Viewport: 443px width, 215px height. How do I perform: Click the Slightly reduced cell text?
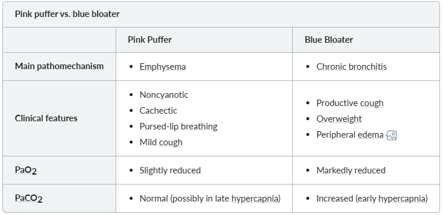click(x=170, y=170)
